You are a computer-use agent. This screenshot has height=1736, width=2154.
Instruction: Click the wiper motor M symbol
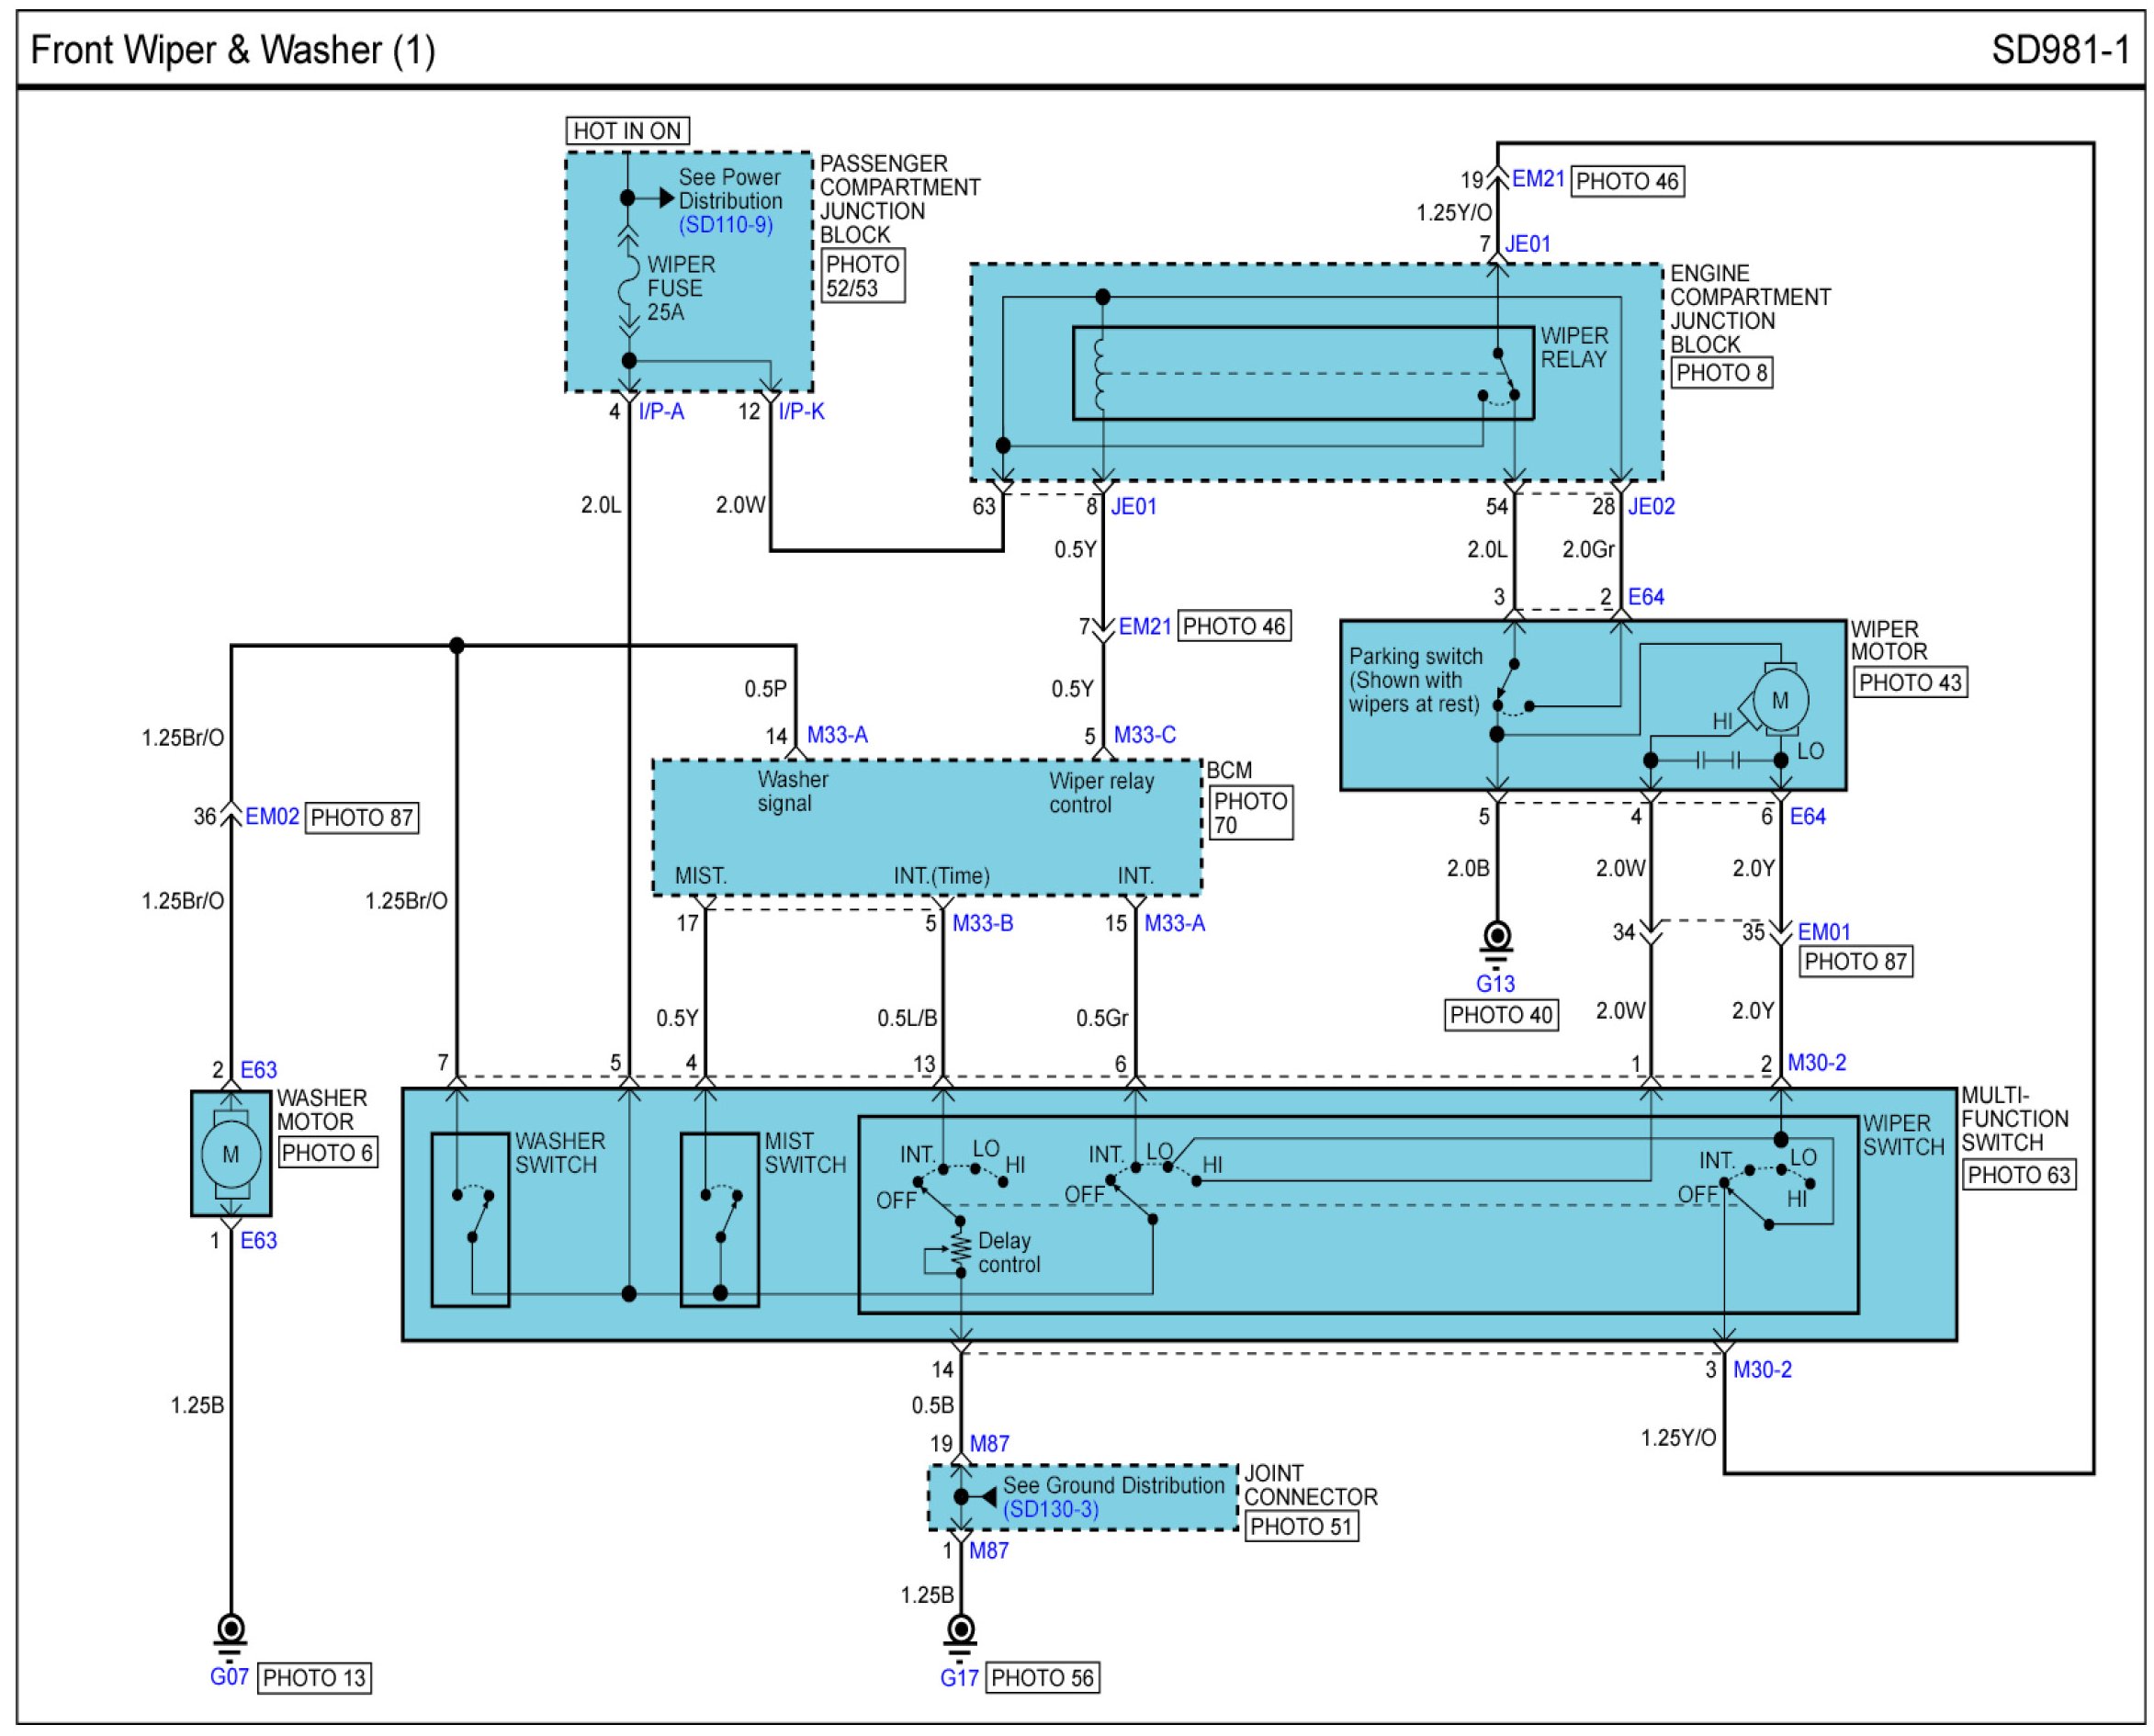(1779, 701)
